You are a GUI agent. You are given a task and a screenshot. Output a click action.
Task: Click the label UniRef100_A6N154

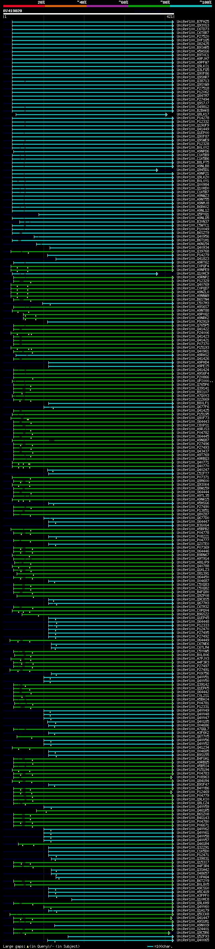[x=193, y=244]
